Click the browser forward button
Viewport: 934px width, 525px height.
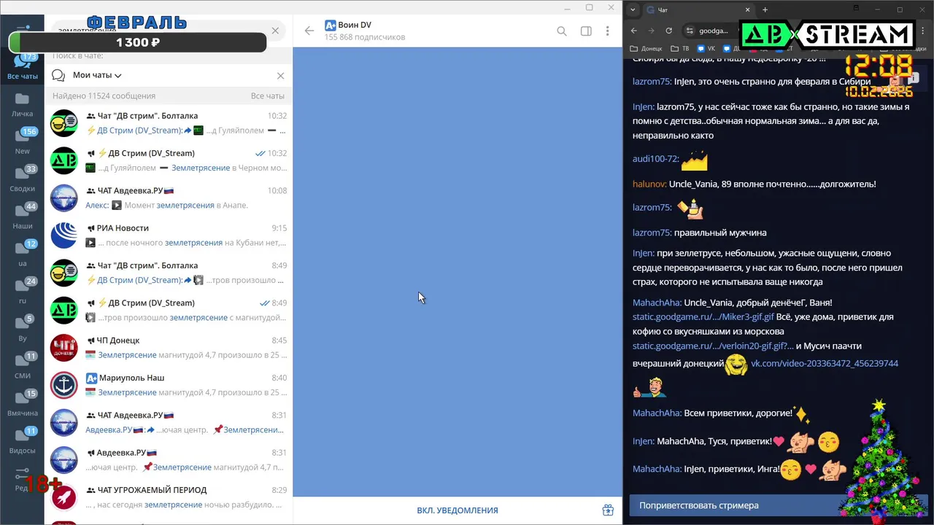tap(651, 31)
